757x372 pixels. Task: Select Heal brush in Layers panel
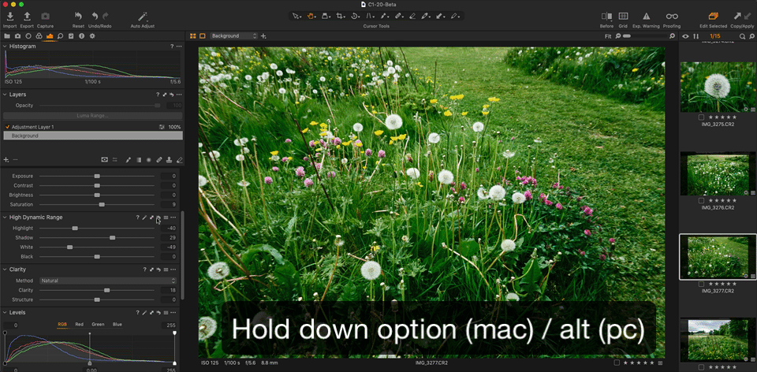(158, 160)
